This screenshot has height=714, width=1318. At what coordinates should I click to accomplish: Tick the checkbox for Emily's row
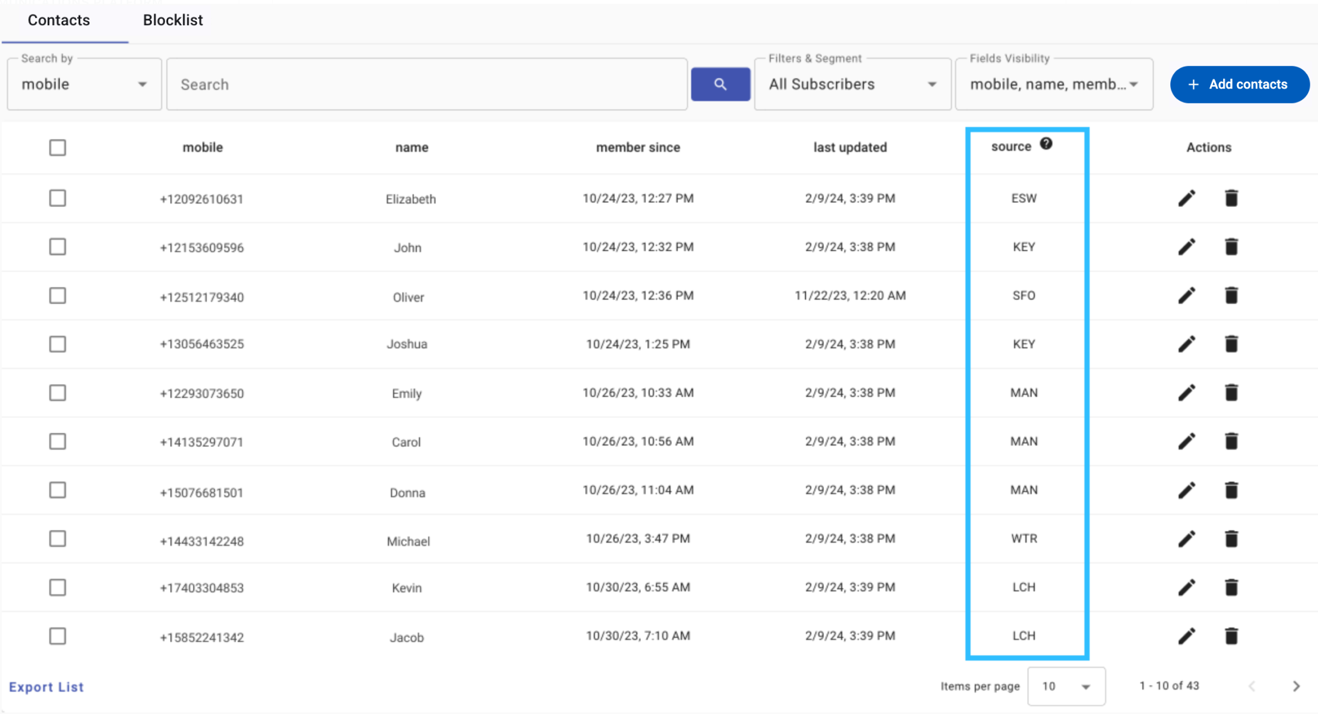tap(57, 393)
